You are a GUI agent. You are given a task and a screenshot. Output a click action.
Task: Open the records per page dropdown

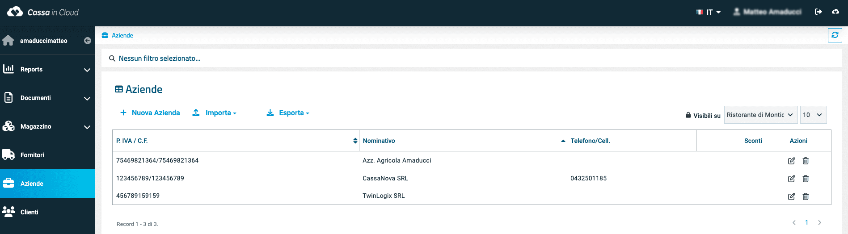click(x=813, y=115)
